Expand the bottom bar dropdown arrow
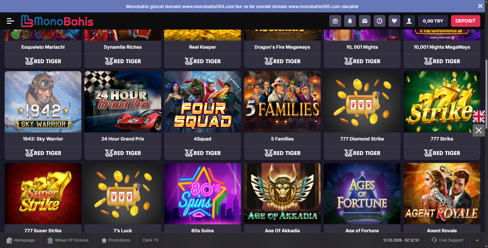The height and width of the screenshot is (248, 488). (x=477, y=240)
